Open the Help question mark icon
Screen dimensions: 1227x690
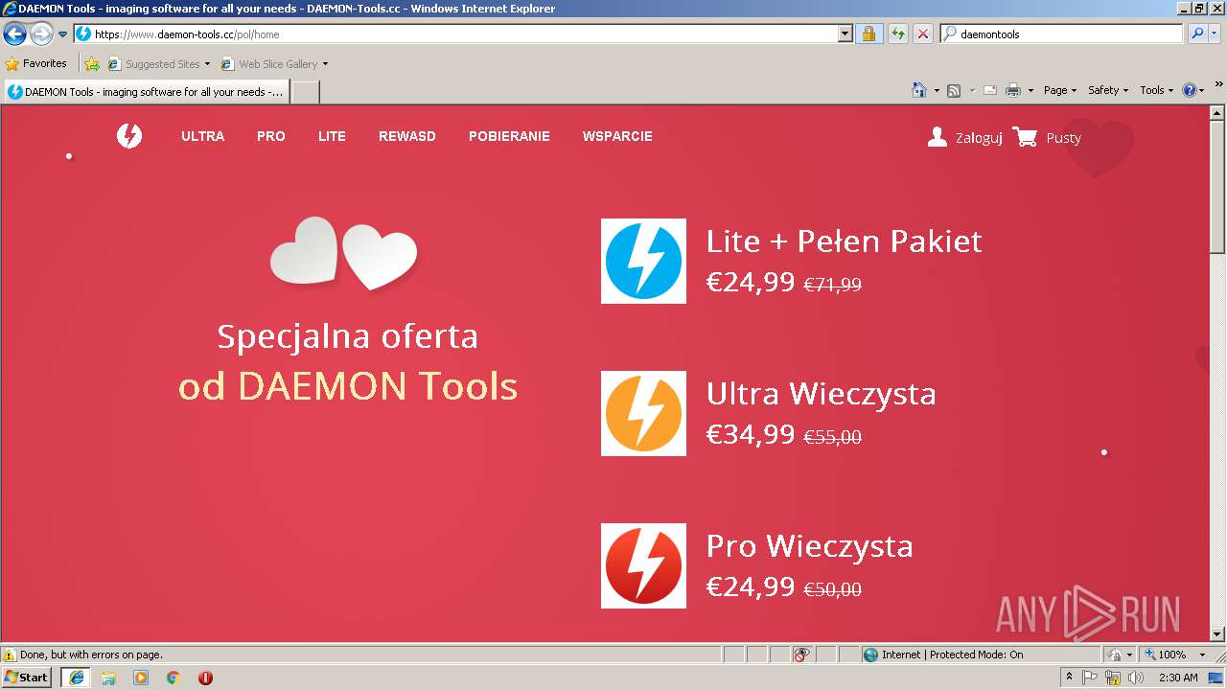[1190, 90]
